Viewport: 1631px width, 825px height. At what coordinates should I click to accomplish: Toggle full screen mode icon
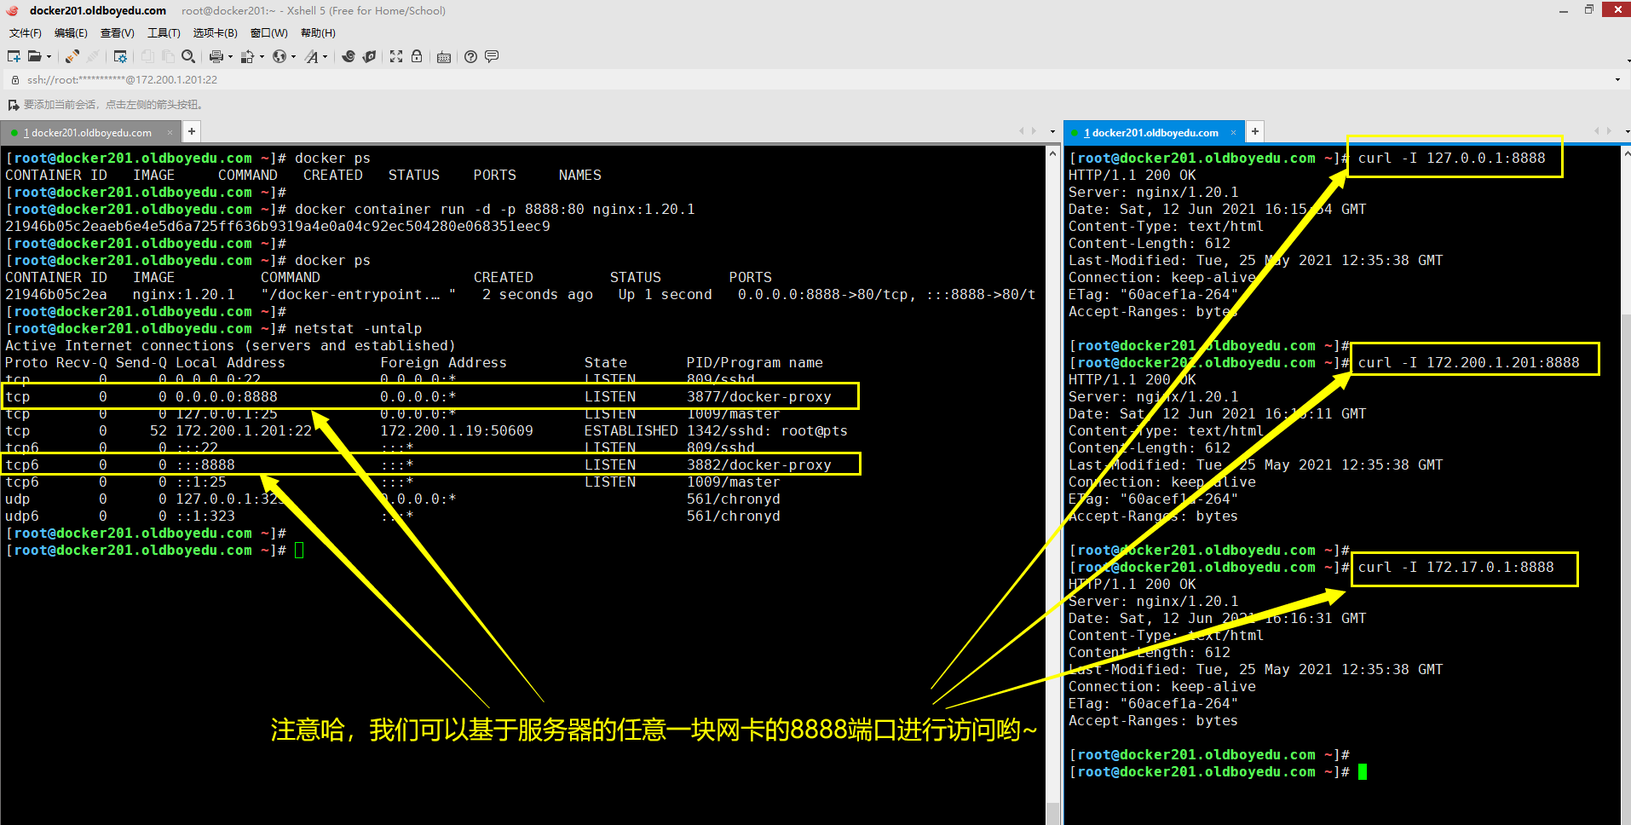click(x=396, y=56)
